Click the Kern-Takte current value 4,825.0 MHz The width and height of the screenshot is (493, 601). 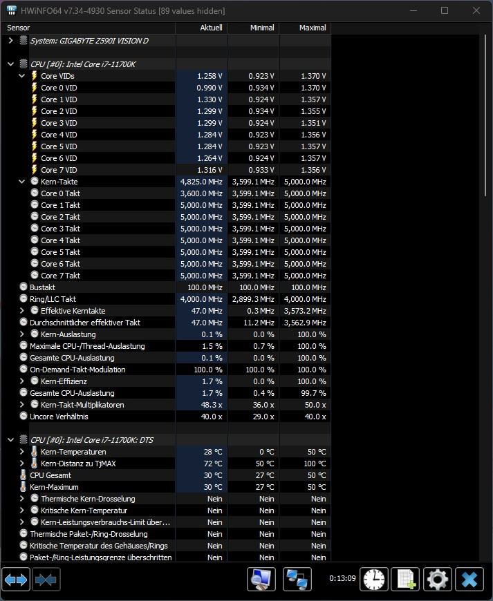201,182
